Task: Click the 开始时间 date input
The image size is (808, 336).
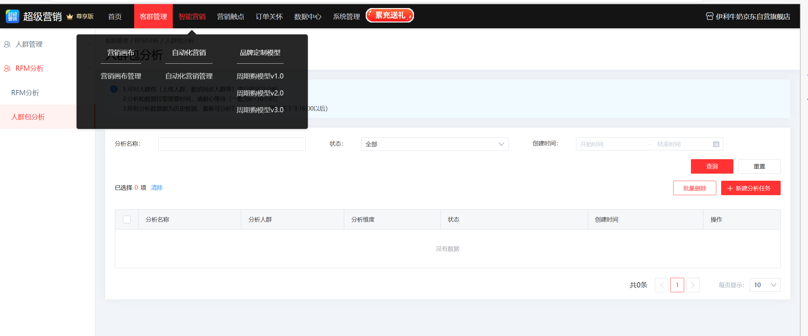Action: (x=611, y=144)
